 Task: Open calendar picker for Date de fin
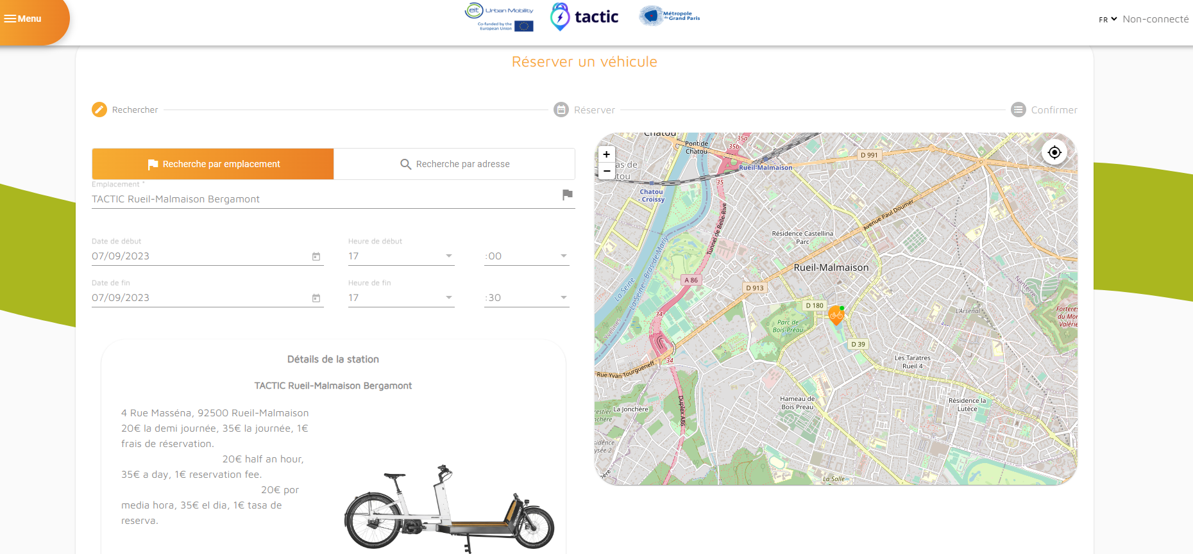coord(316,298)
